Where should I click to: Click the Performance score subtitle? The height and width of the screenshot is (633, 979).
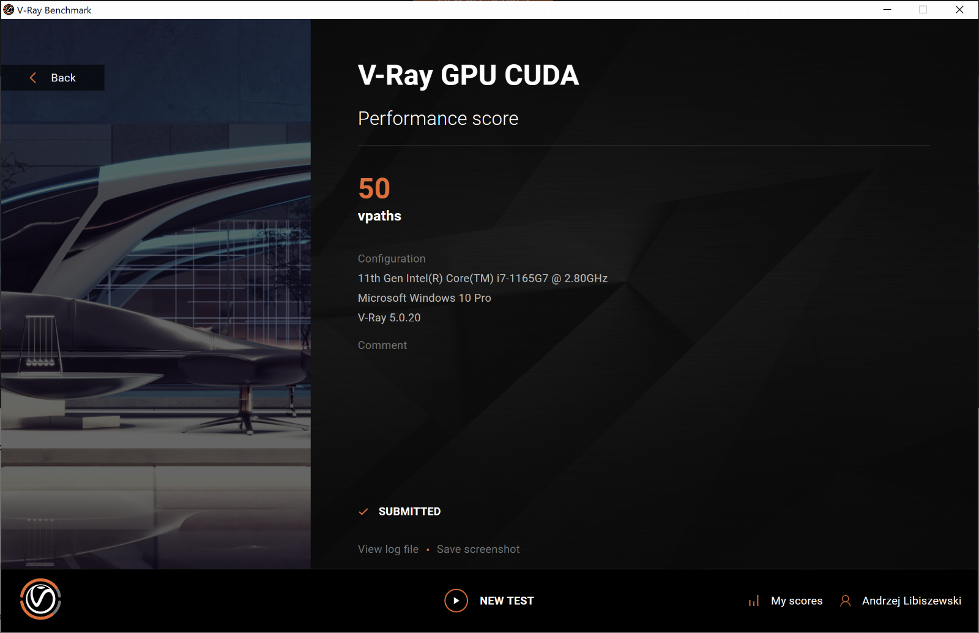coord(438,118)
